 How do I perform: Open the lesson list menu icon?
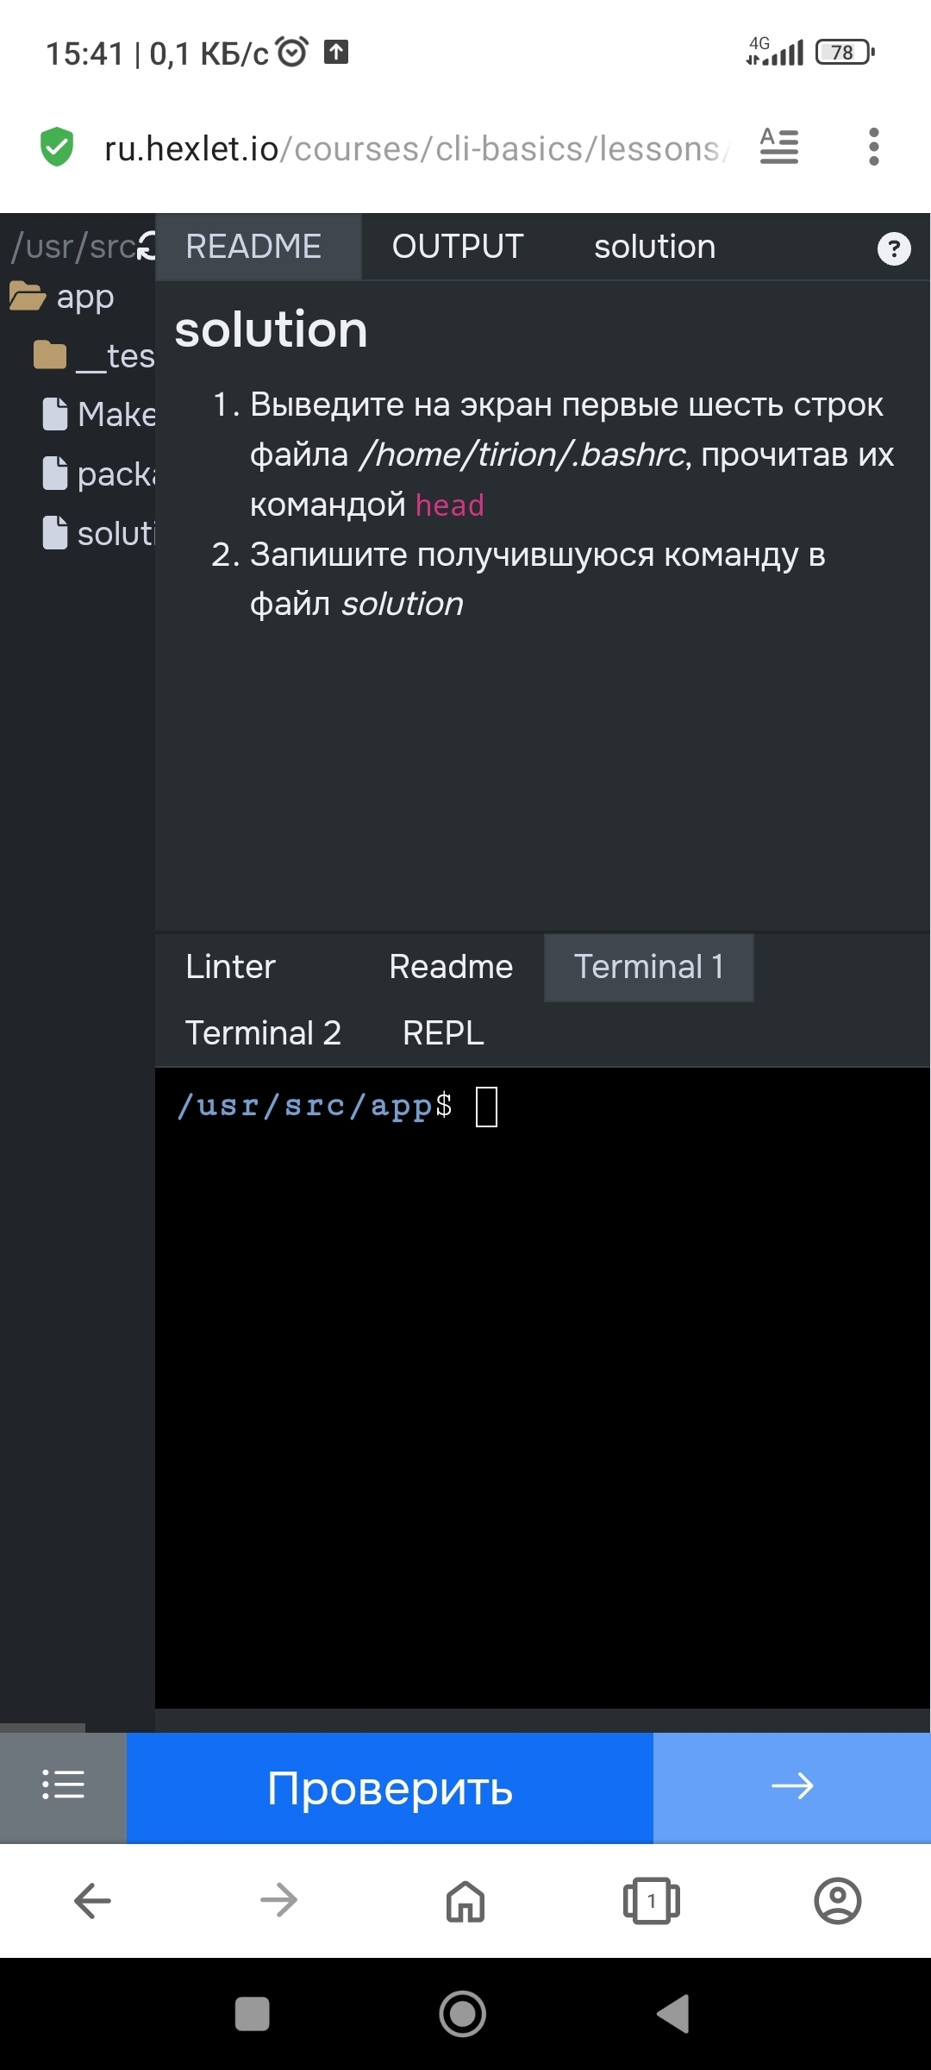click(63, 1785)
